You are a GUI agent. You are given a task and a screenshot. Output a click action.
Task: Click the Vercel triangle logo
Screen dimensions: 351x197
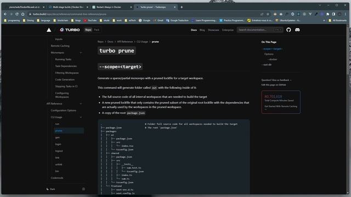pyautogui.click(x=49, y=30)
